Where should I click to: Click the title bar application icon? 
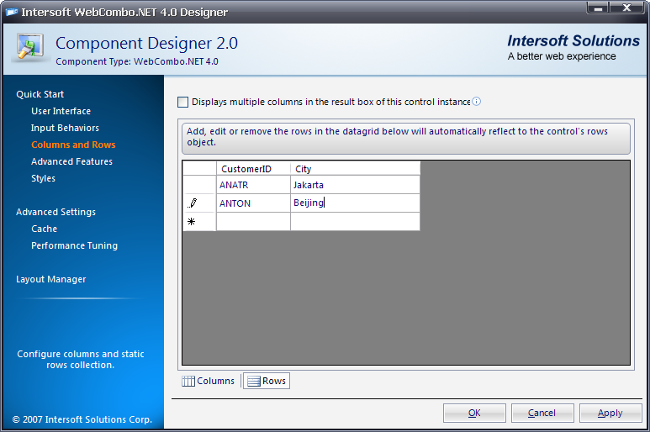pyautogui.click(x=12, y=12)
